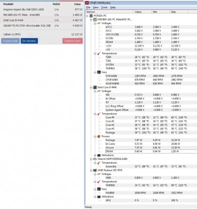Image resolution: width=197 pixels, height=209 pixels.
Task: Click the MSI B85-G41 motherboard icon
Action: pos(95,19)
